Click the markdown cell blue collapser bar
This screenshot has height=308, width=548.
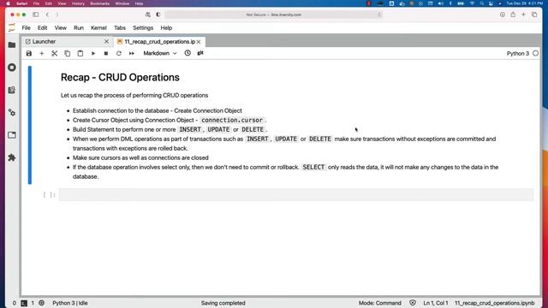[30, 125]
